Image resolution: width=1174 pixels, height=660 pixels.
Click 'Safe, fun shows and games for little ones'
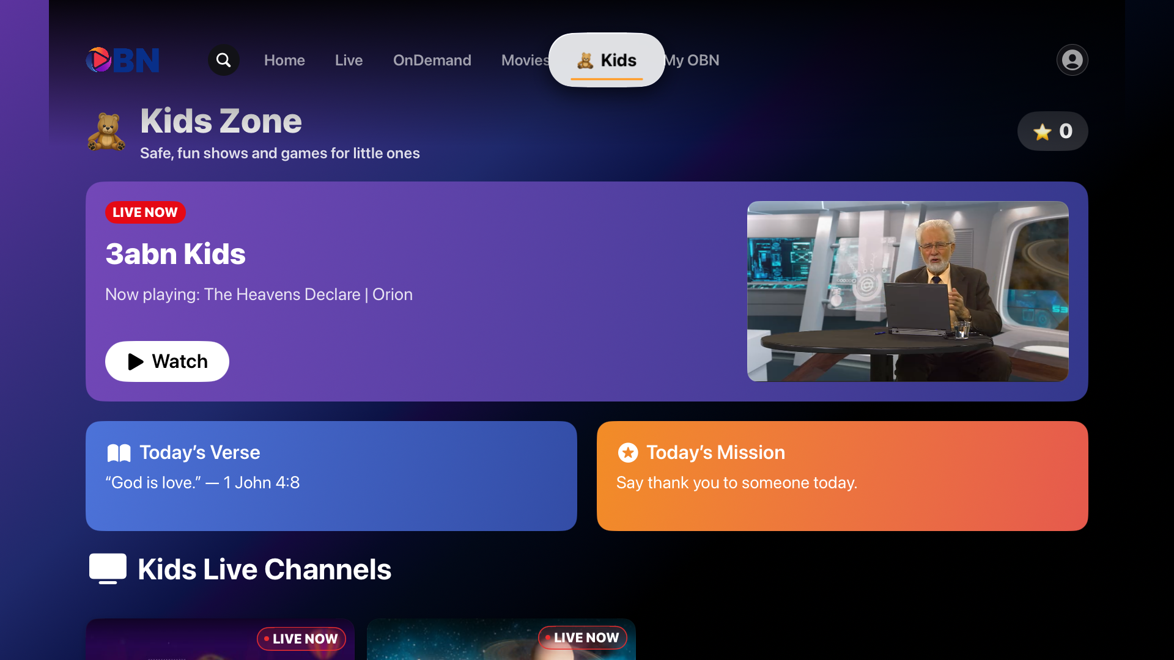pyautogui.click(x=279, y=153)
